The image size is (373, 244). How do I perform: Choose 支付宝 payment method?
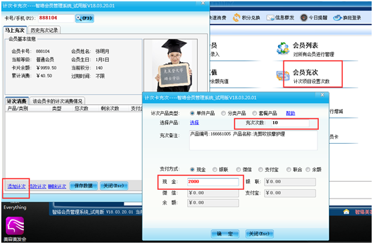261,170
